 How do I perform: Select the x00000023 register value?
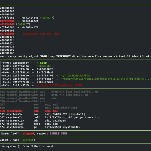pos(7,37)
